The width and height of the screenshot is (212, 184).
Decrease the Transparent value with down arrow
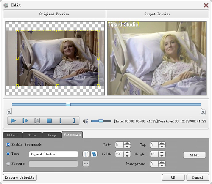click(x=162, y=165)
